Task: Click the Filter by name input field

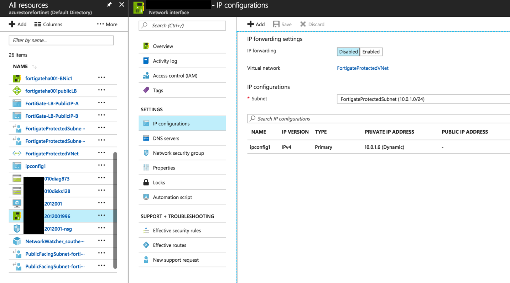Action: point(61,40)
